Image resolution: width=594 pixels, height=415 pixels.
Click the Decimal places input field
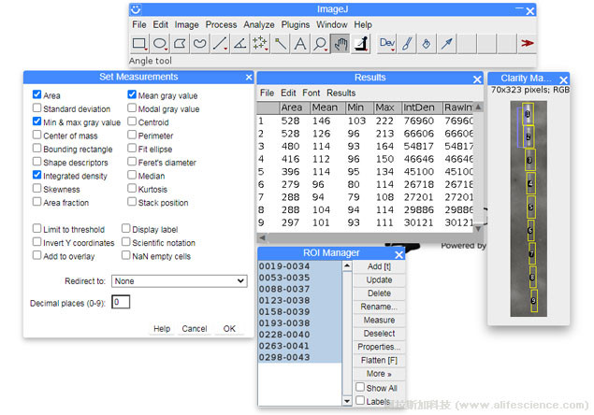(121, 302)
